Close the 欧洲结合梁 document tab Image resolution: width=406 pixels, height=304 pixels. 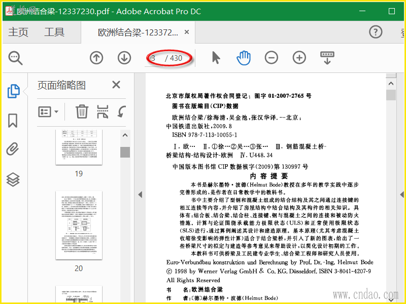[187, 32]
